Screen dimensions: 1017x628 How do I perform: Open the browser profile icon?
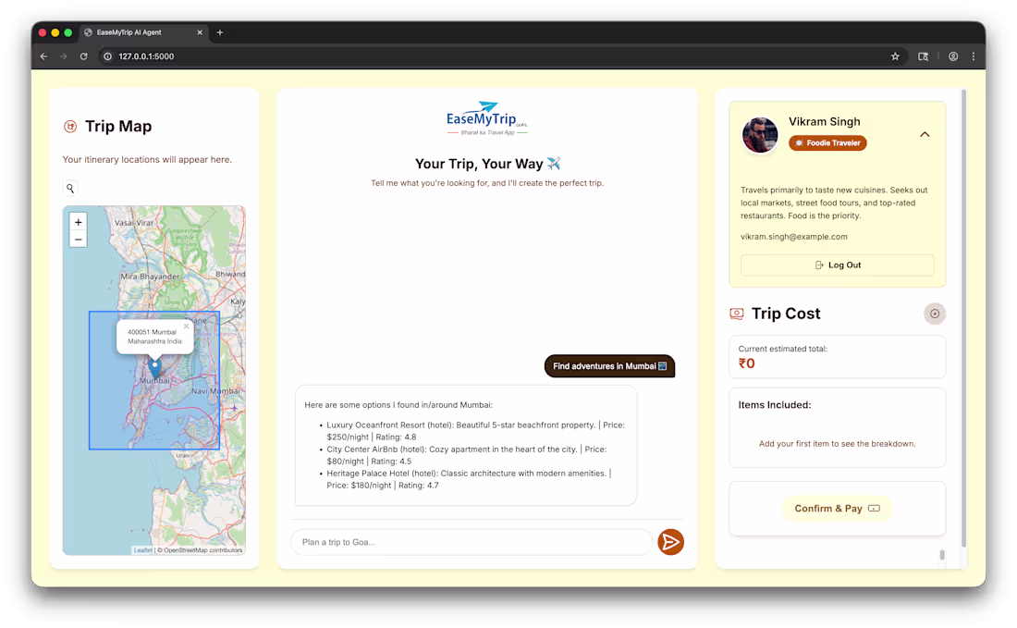click(953, 56)
